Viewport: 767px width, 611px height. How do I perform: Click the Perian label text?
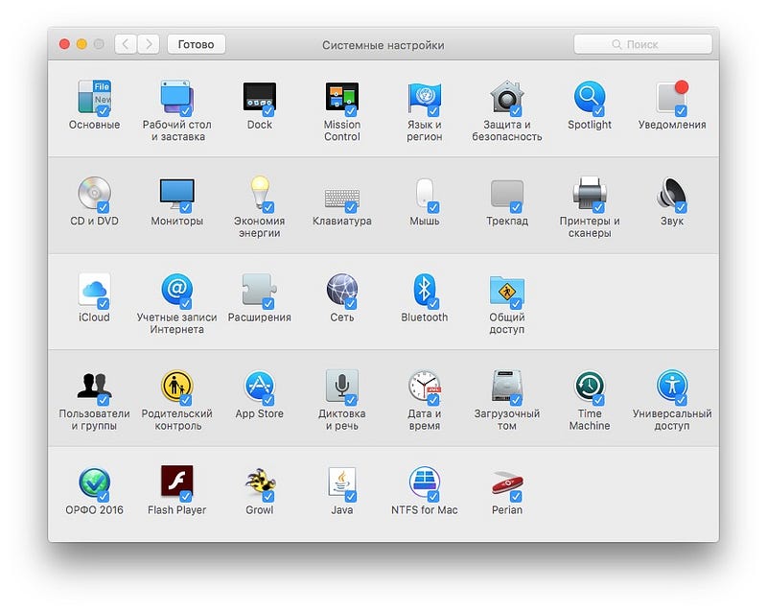pyautogui.click(x=507, y=509)
